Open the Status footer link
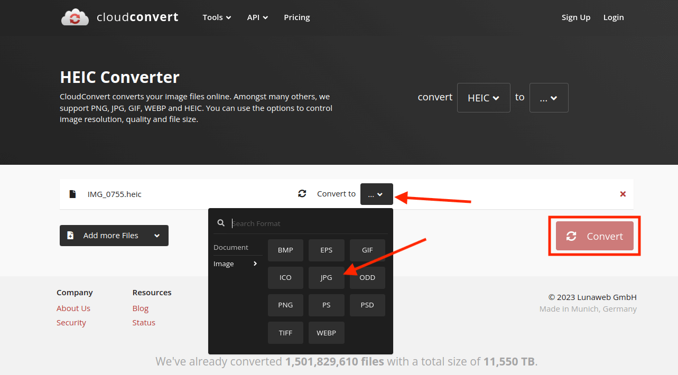The width and height of the screenshot is (678, 375). pos(144,323)
